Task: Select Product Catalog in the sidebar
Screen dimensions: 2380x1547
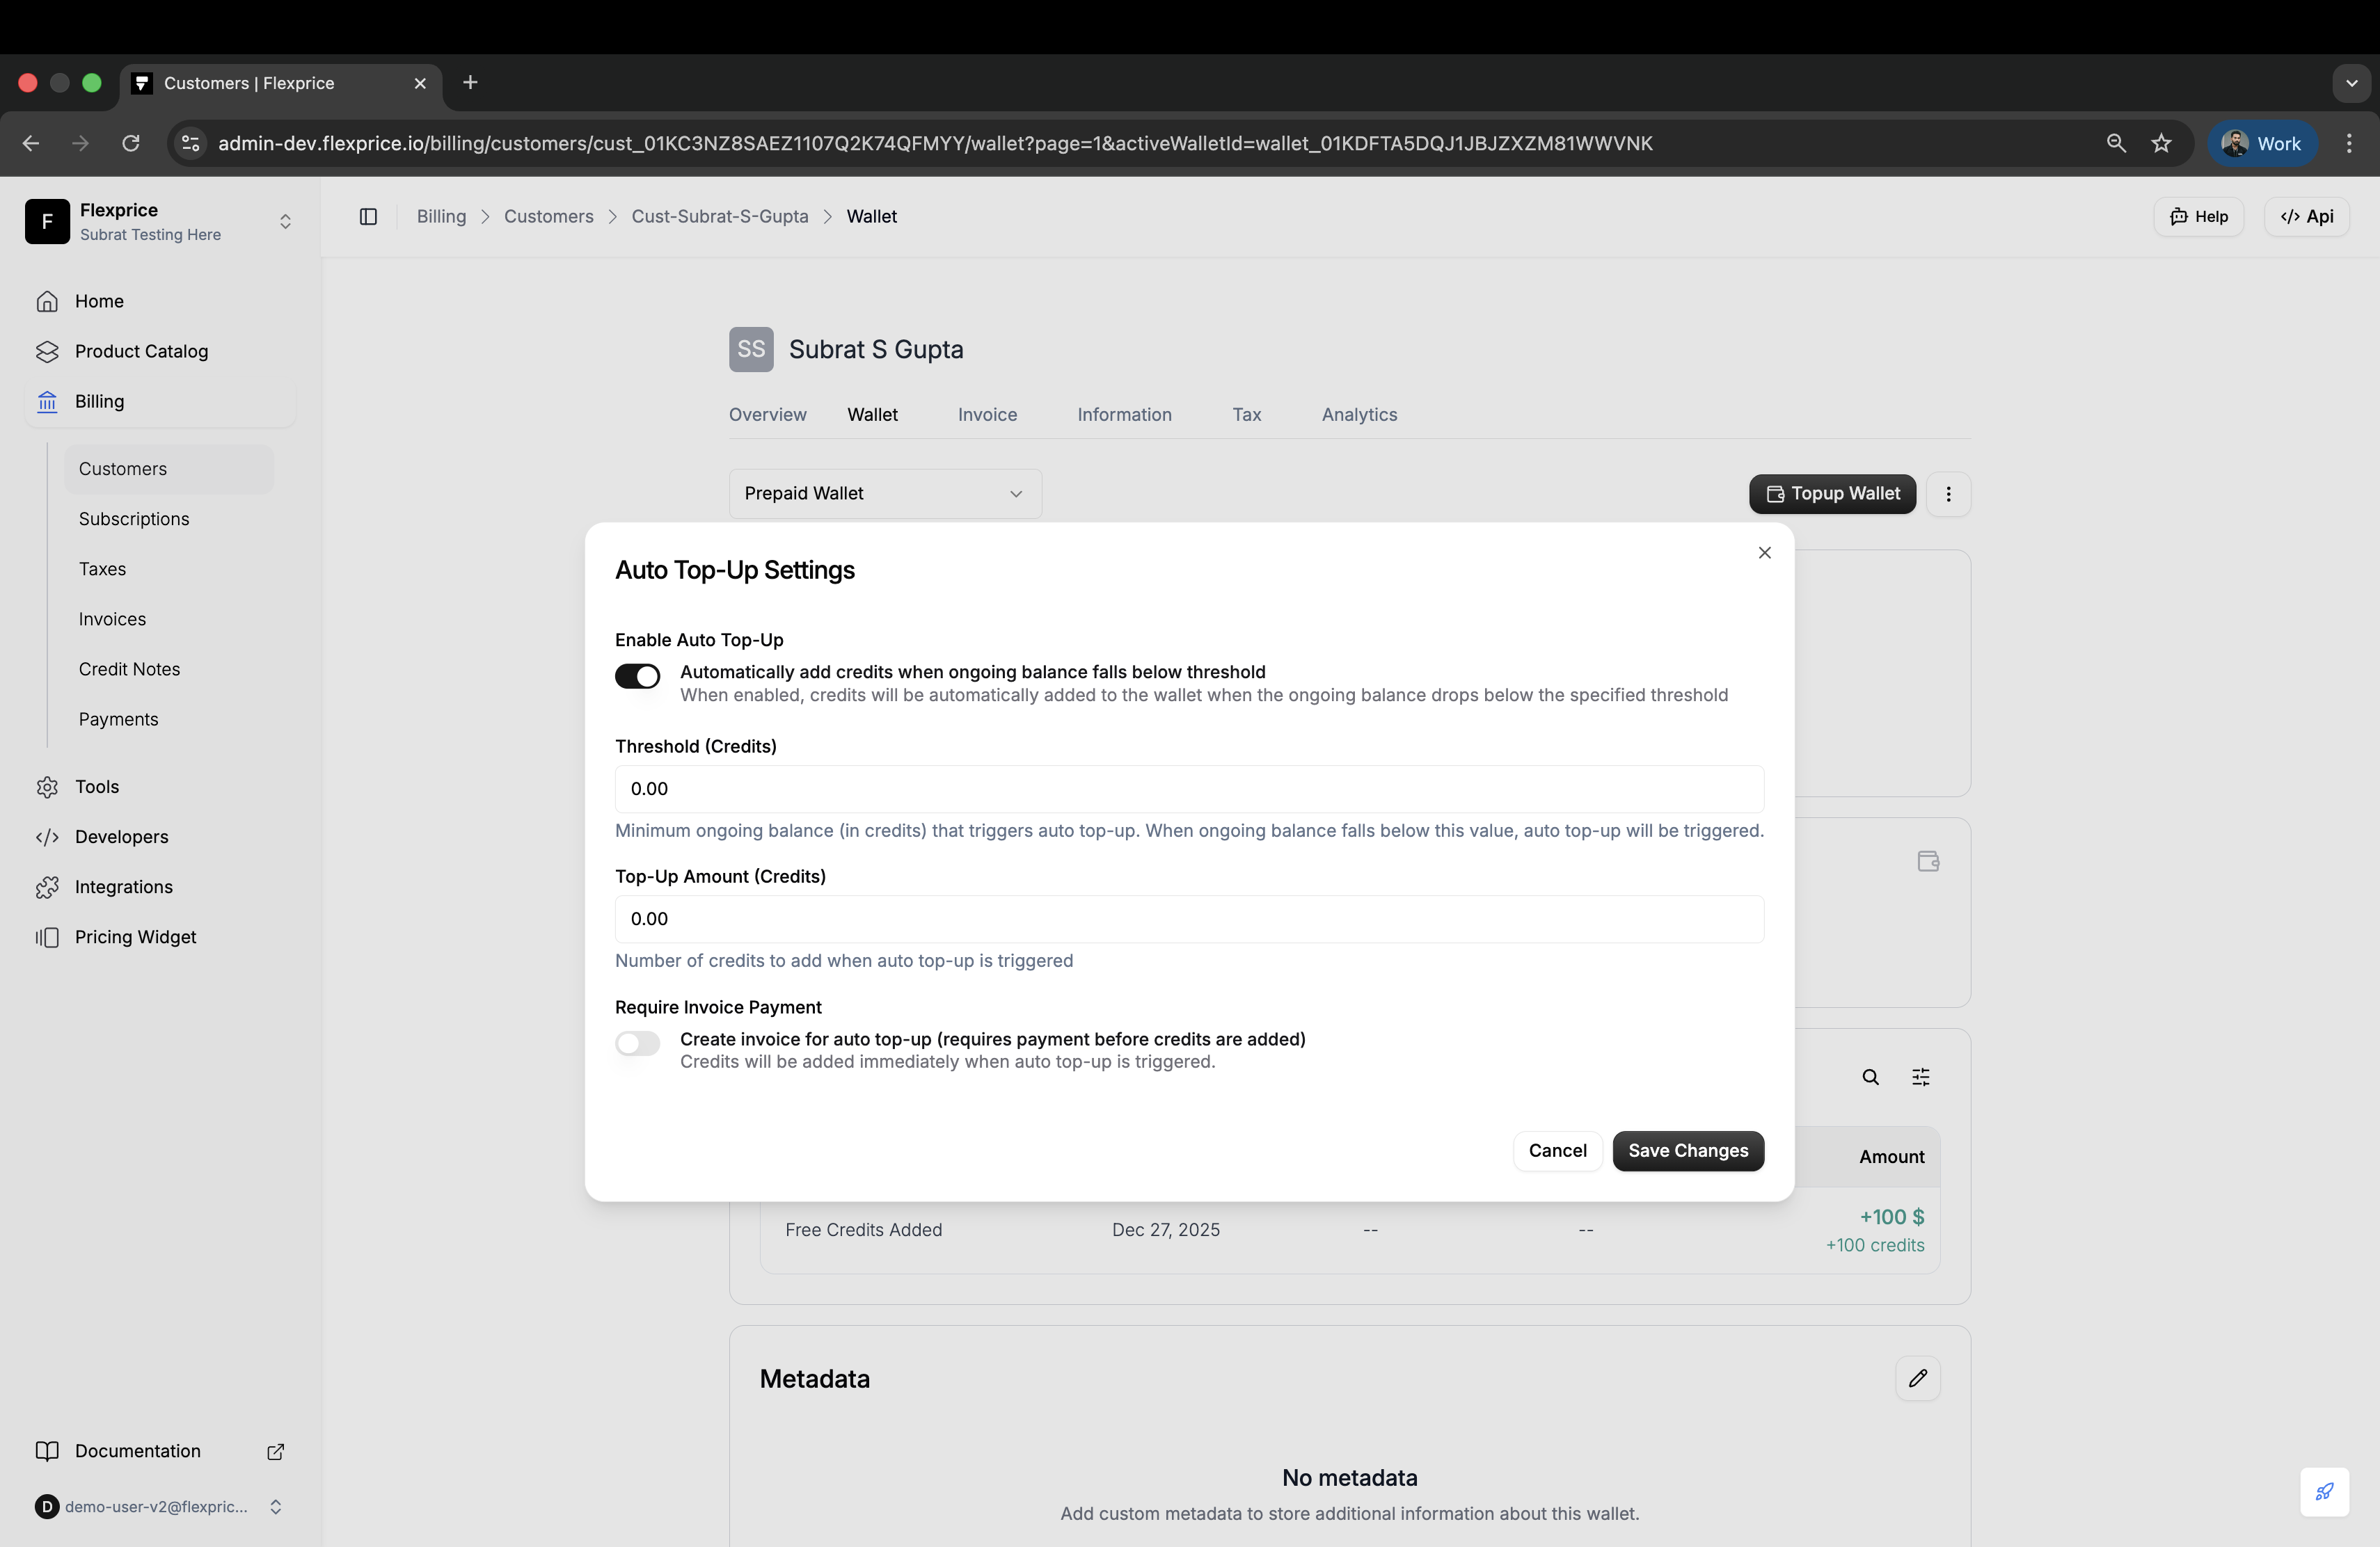Action: coord(142,351)
